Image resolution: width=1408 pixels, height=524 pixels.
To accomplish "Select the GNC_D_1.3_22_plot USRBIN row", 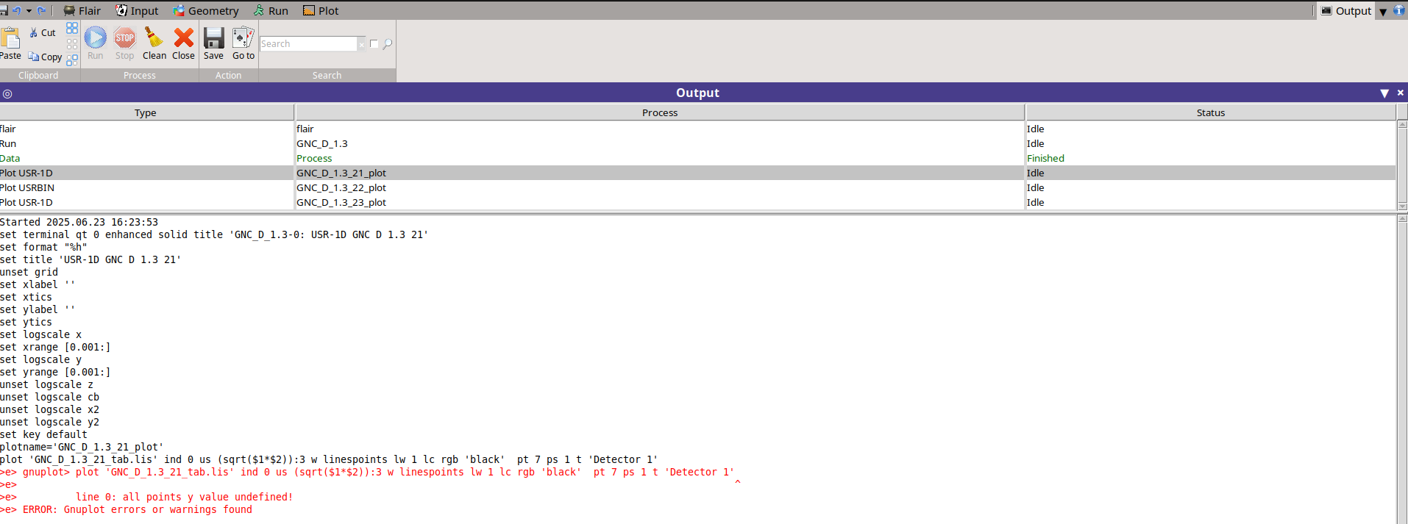I will coord(341,187).
